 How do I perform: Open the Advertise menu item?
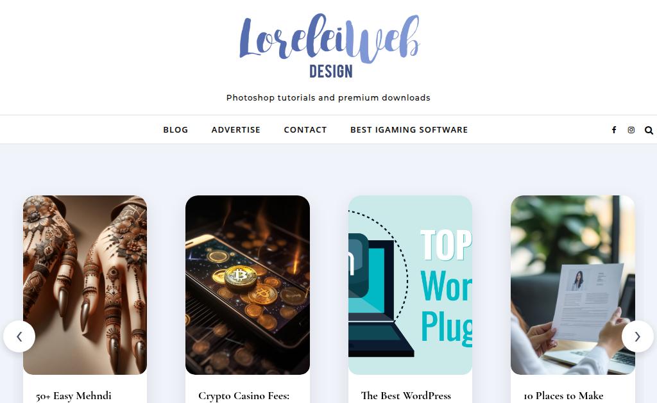coord(236,129)
